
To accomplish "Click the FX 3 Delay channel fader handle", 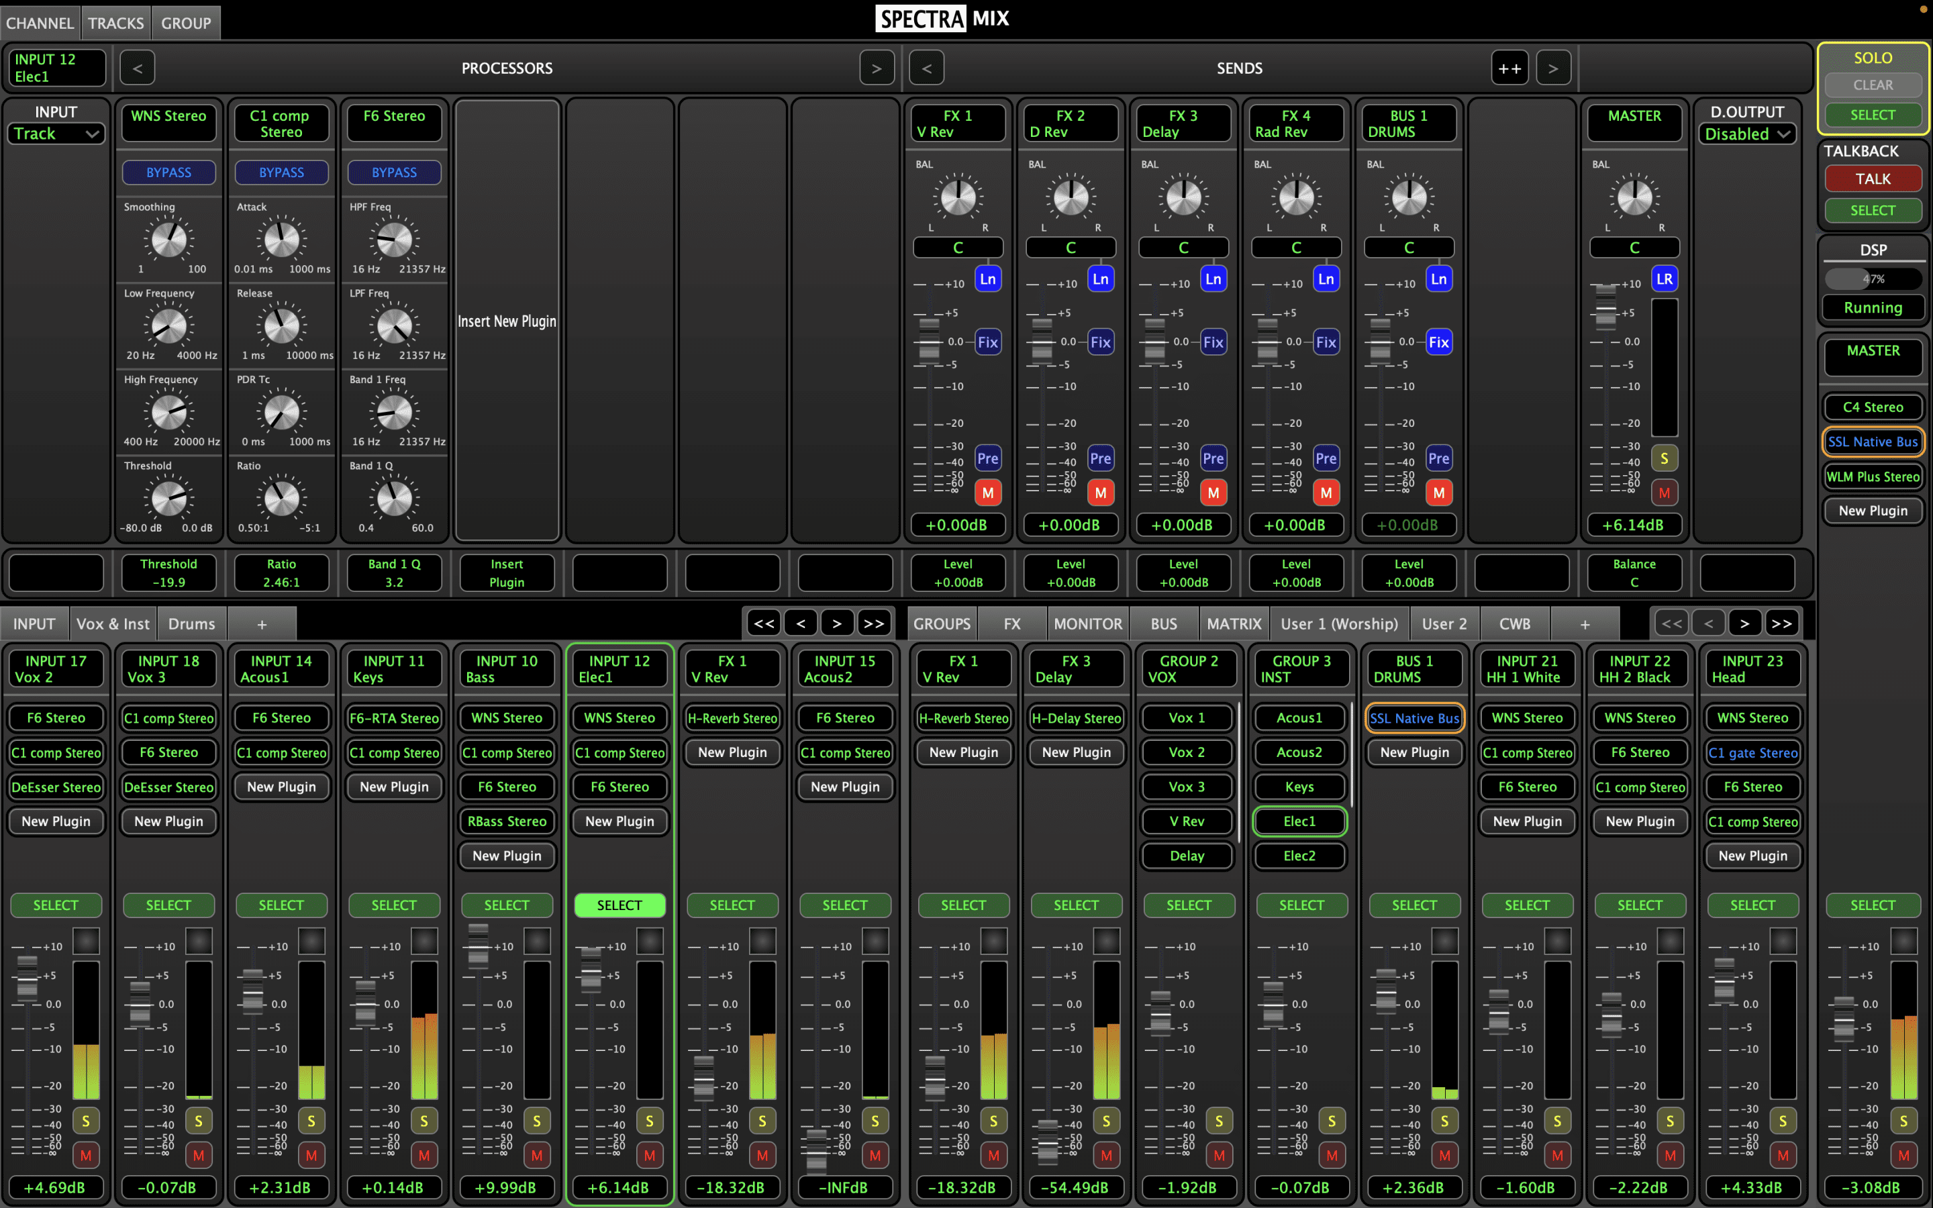I will [1047, 1144].
